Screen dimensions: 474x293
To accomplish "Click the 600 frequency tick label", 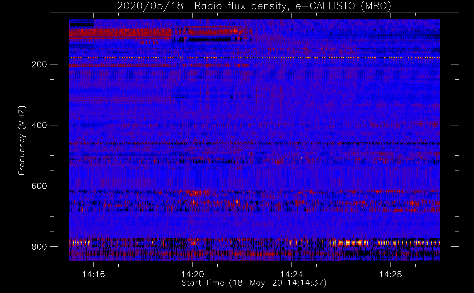I will 39,186.
